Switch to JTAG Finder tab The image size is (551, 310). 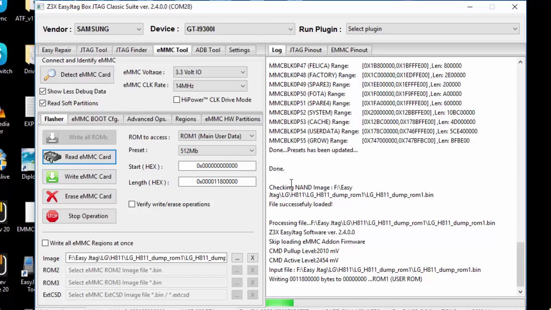click(x=131, y=50)
